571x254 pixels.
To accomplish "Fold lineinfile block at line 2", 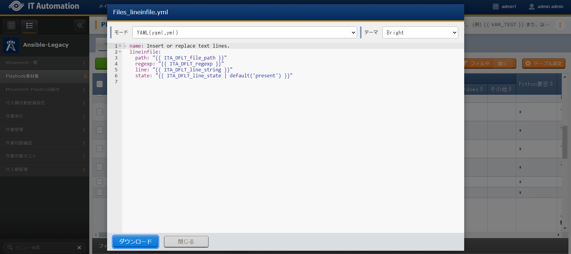I will (120, 52).
